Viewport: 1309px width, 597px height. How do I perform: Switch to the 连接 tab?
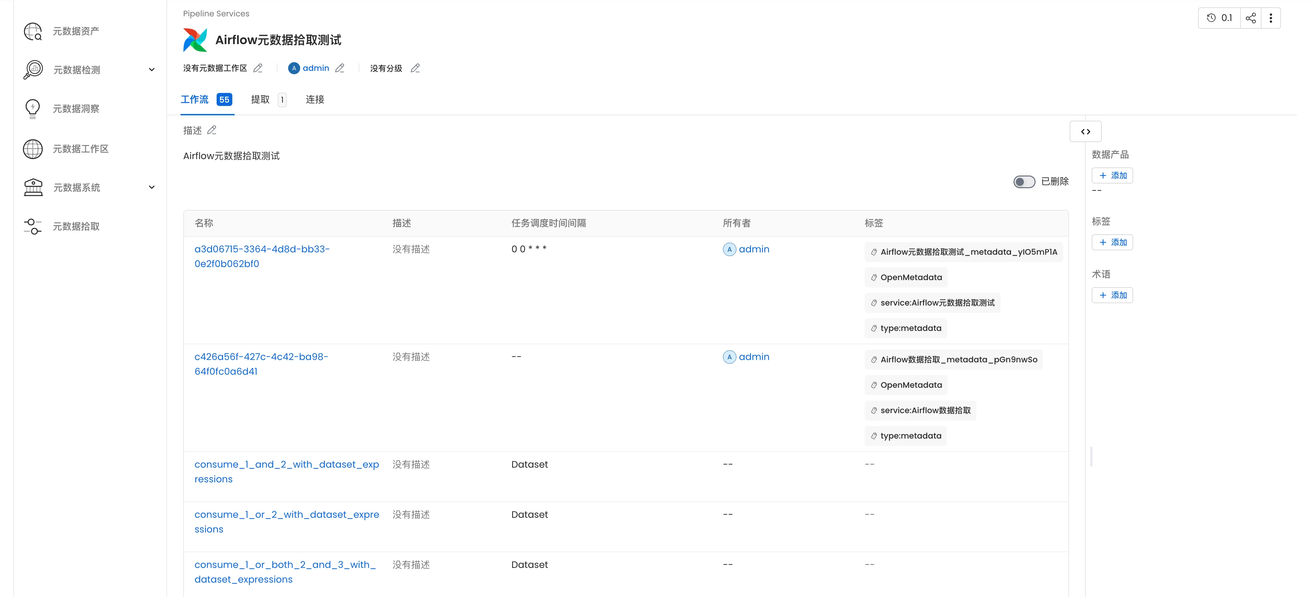(x=315, y=100)
